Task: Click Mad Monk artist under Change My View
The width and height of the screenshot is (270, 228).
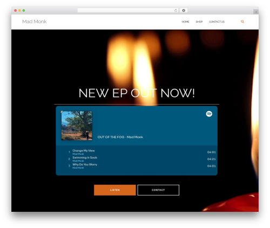Action: (x=78, y=154)
